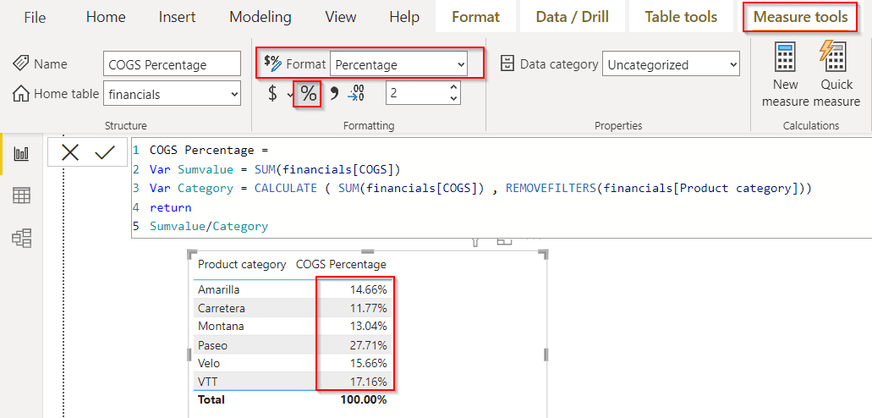Click the decimal places icon
This screenshot has height=418, width=872.
click(356, 94)
